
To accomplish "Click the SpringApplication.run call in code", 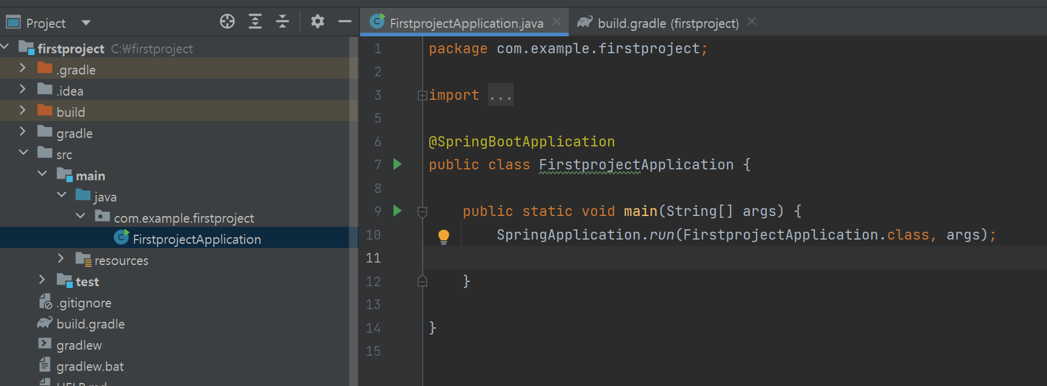I will [x=586, y=235].
